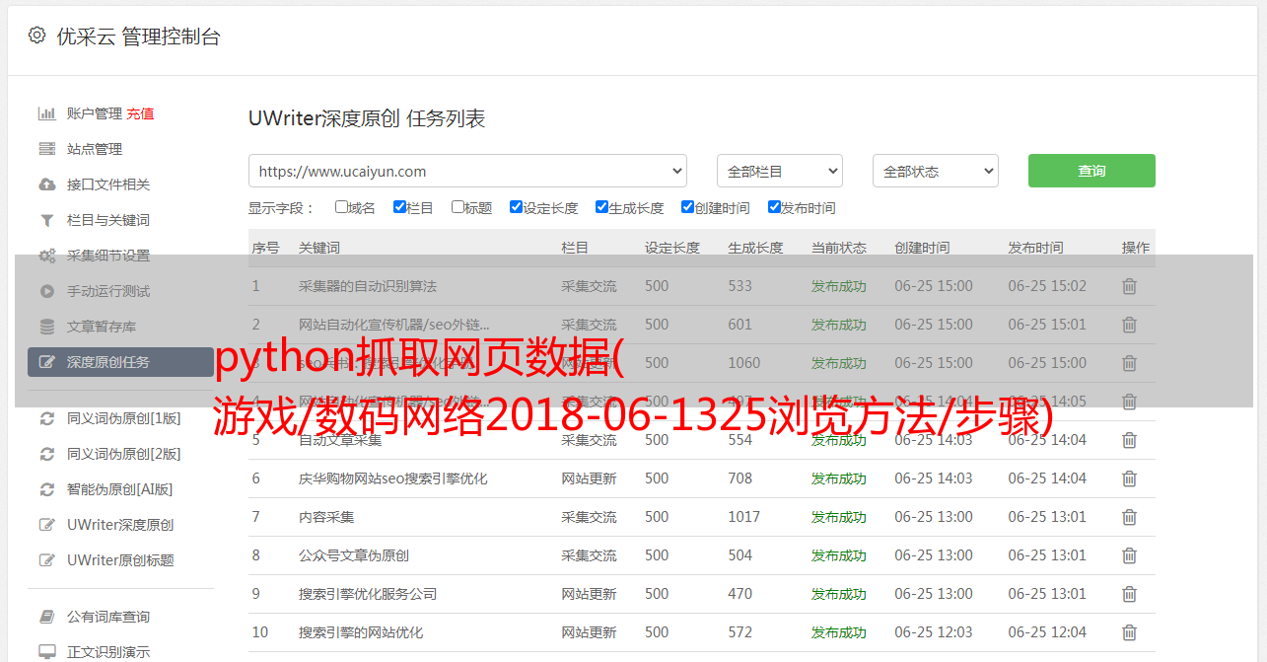This screenshot has width=1267, height=662.
Task: Delete the 公众号文章伪原创 row via trash icon
Action: tap(1130, 555)
